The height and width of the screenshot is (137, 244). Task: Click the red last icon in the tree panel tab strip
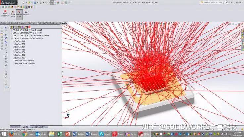click(29, 27)
